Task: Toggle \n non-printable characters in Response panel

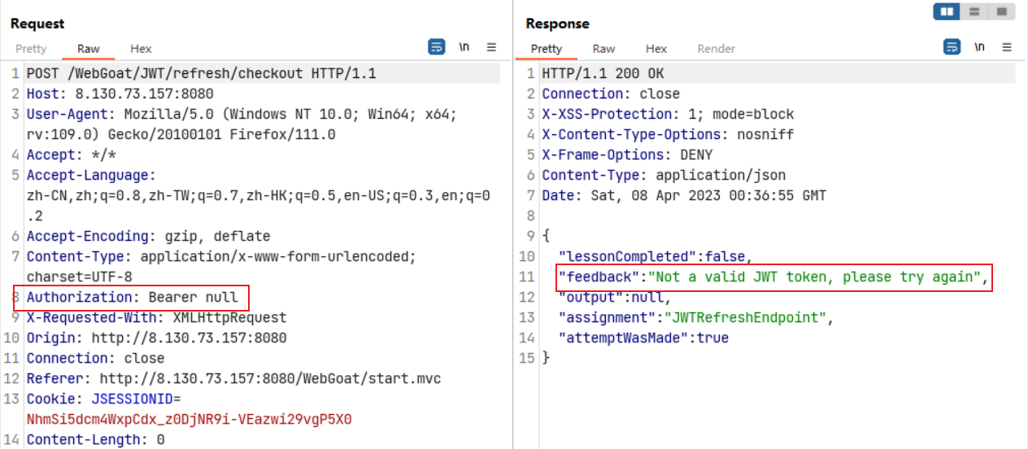Action: (x=979, y=47)
